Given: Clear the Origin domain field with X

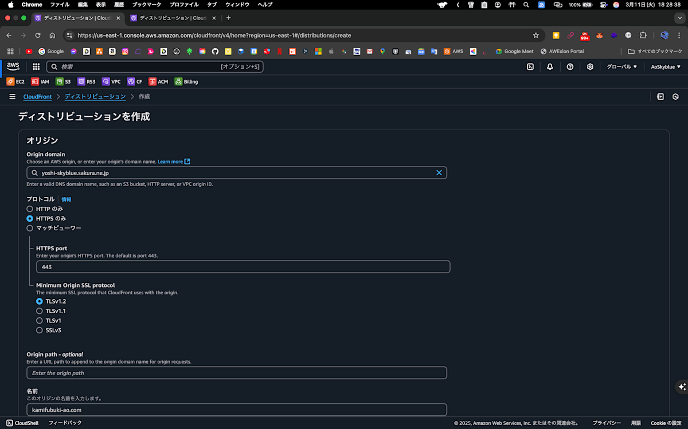Looking at the screenshot, I should [x=439, y=172].
